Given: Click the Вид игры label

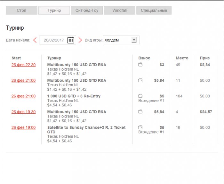Looking at the screenshot, I should tap(93, 40).
